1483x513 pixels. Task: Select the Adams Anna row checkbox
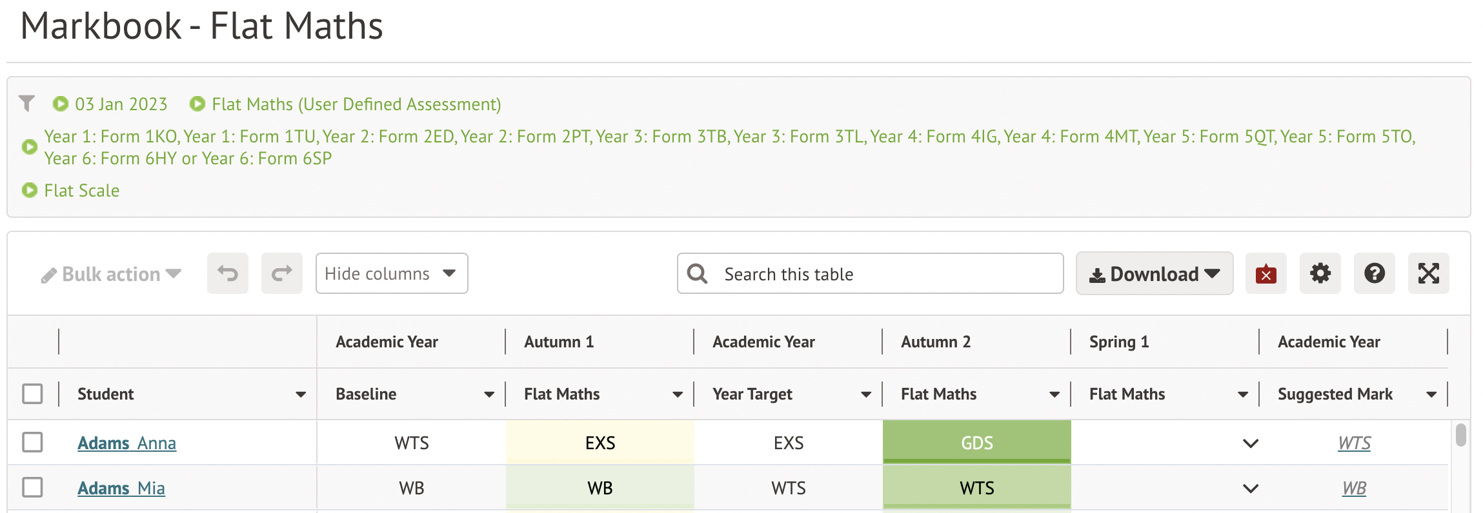click(32, 443)
